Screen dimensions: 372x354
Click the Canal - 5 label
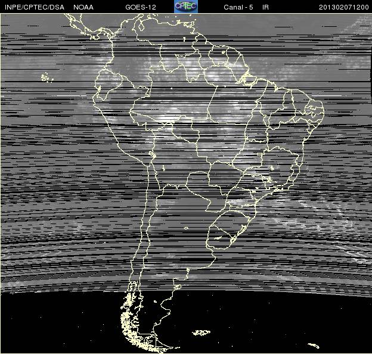pyautogui.click(x=238, y=7)
